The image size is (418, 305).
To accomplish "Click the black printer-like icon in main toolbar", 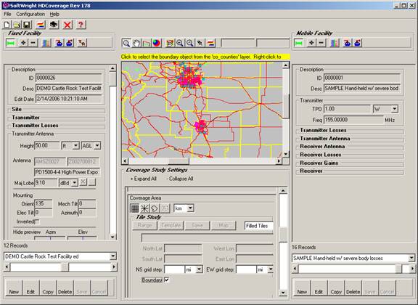I will (54, 25).
